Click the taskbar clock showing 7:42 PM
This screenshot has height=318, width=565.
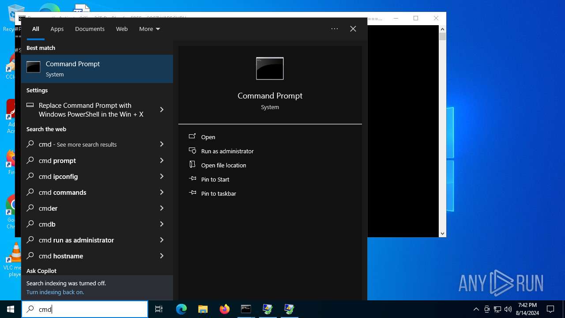point(527,309)
